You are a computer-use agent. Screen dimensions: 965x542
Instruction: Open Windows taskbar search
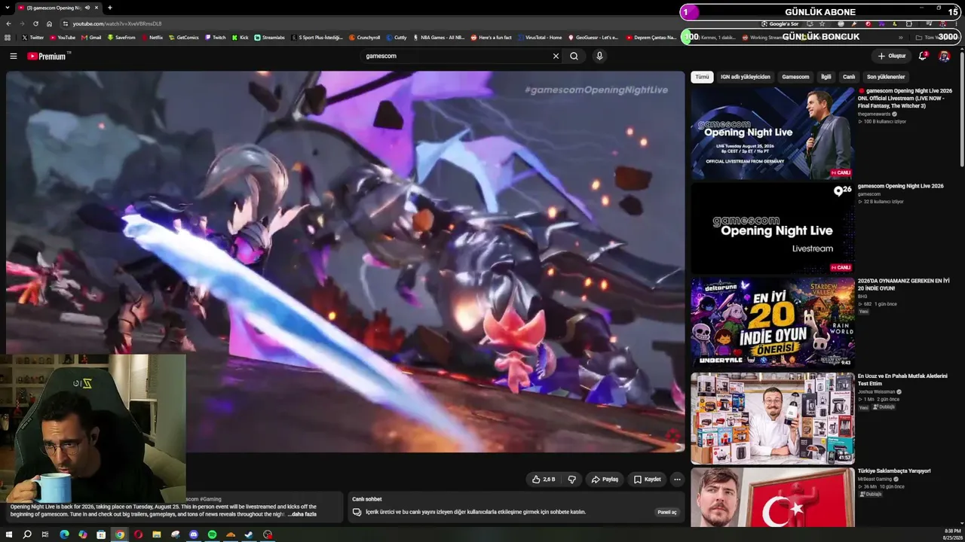coord(27,534)
